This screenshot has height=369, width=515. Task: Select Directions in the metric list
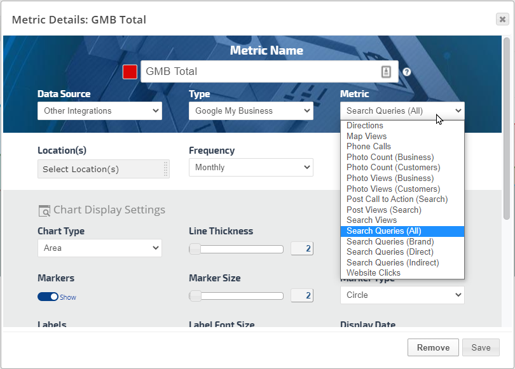[364, 126]
